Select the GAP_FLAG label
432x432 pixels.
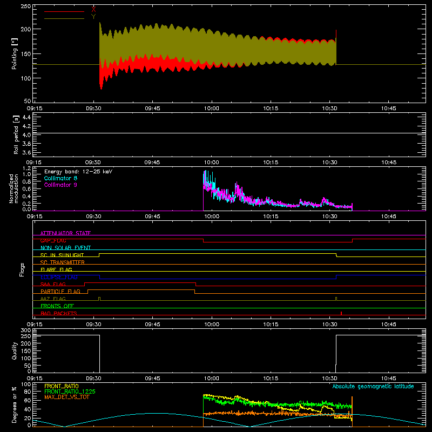click(x=53, y=240)
